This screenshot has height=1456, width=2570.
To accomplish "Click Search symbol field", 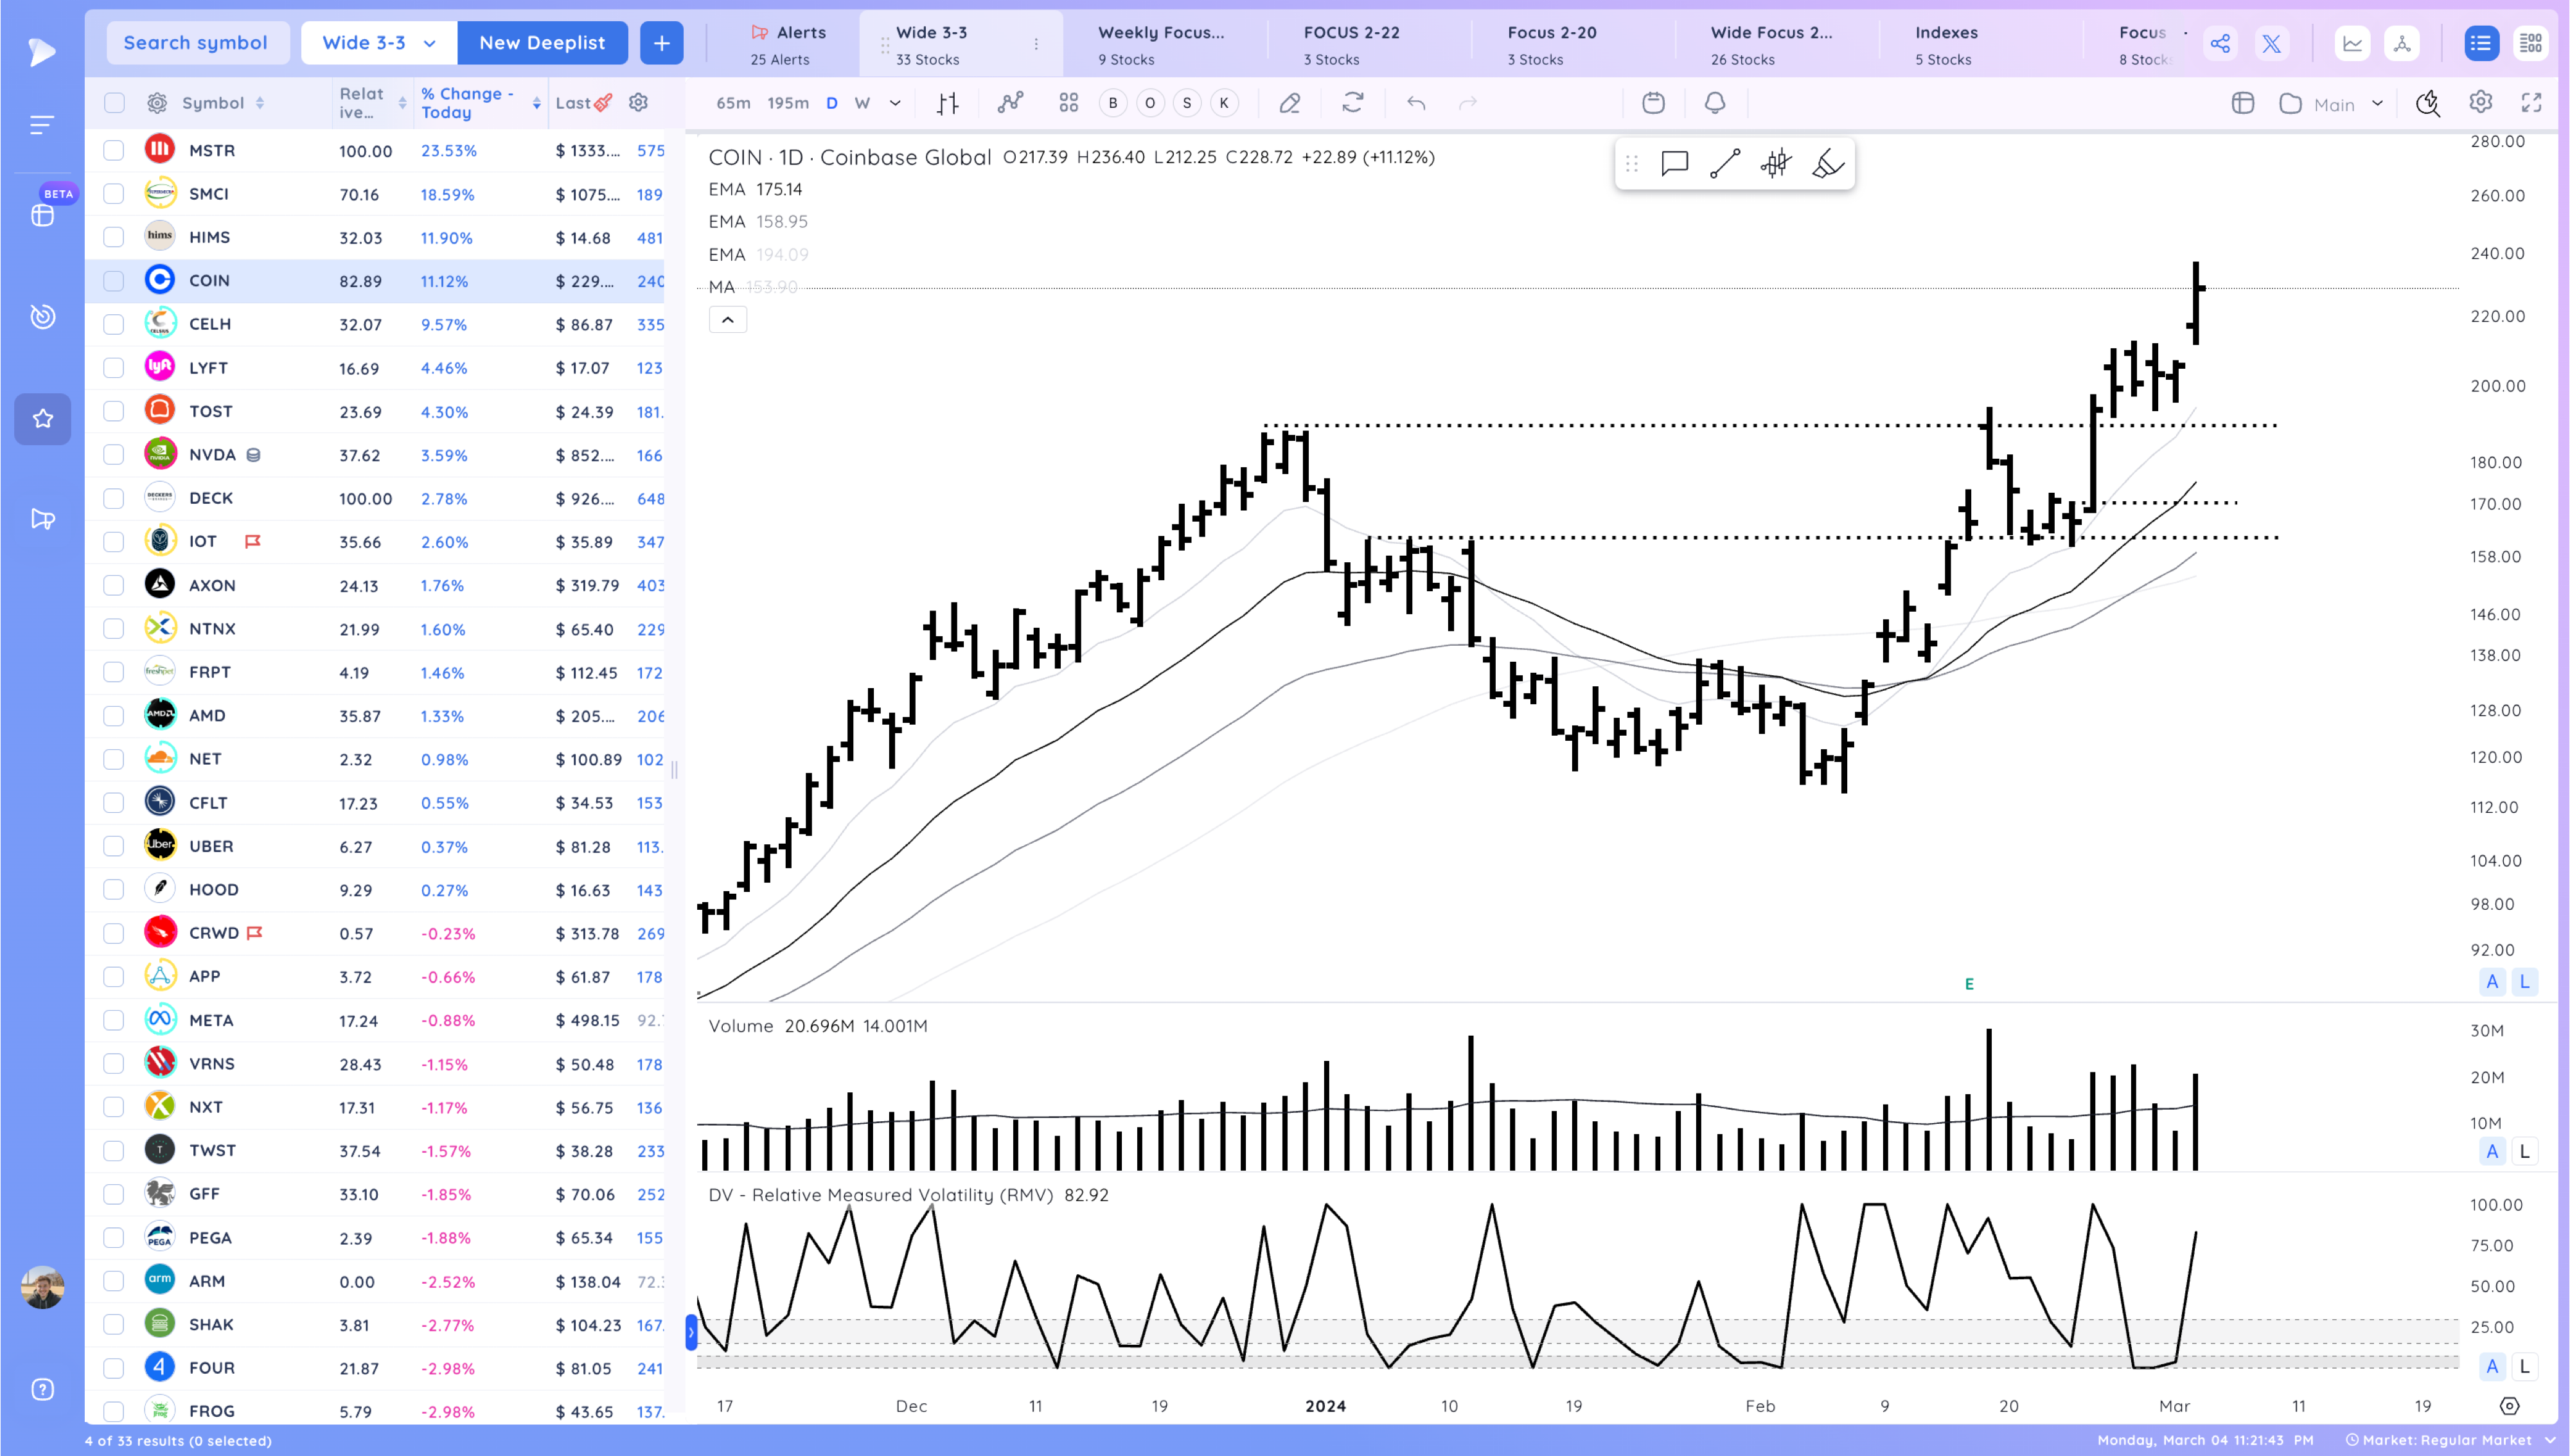I will coord(196,43).
